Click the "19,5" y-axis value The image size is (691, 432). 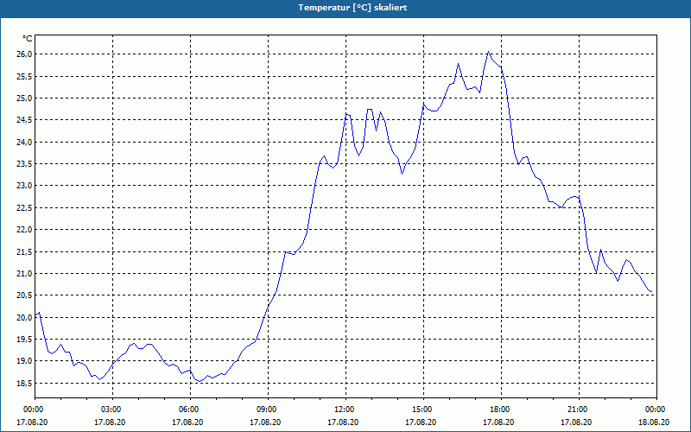(x=24, y=339)
